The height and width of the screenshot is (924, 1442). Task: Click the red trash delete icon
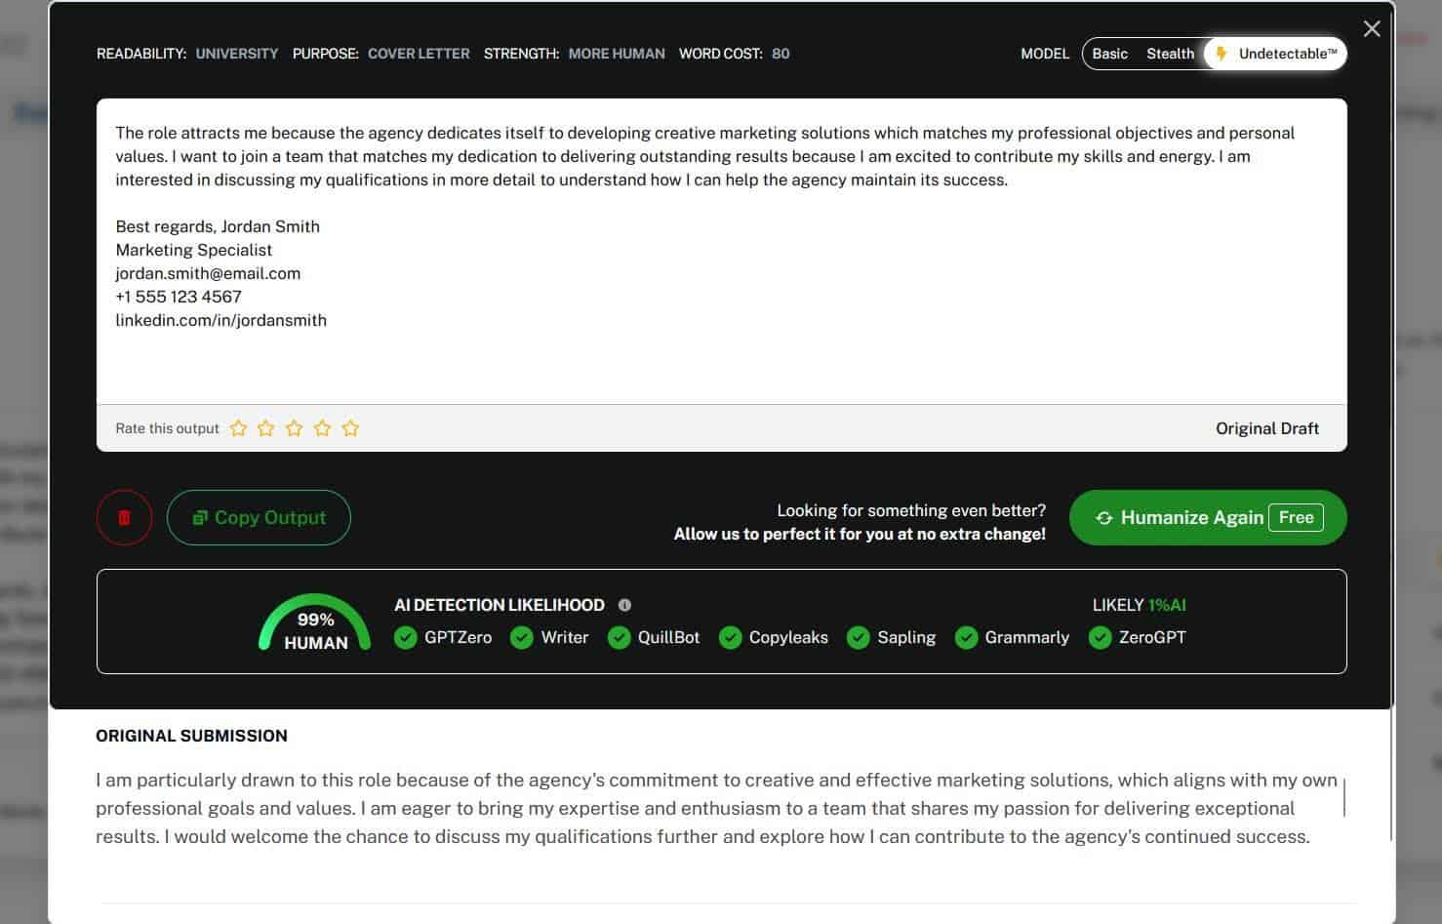tap(124, 518)
